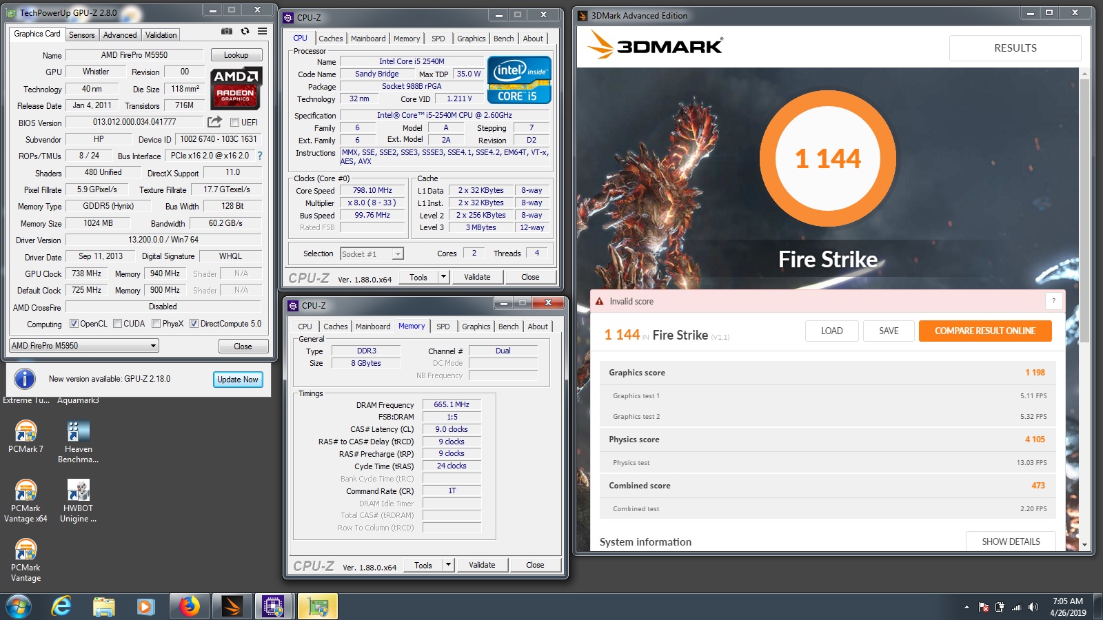Click the GPU-Z screenshot camera icon
The image size is (1103, 620).
[x=226, y=31]
